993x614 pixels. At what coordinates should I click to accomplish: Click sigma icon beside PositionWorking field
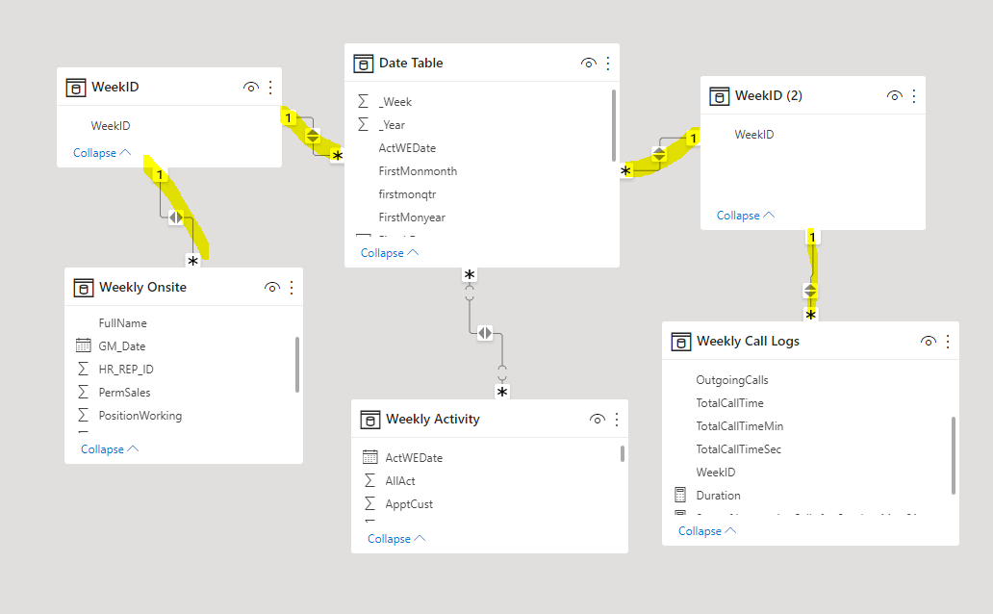click(x=83, y=415)
